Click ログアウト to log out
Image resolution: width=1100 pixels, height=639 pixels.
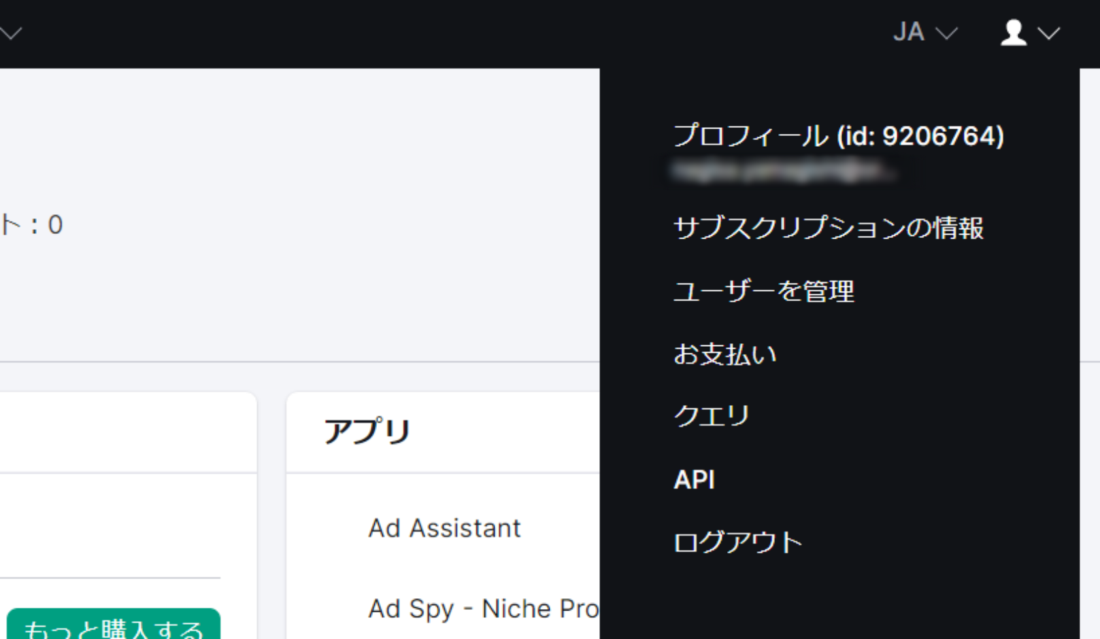[737, 542]
